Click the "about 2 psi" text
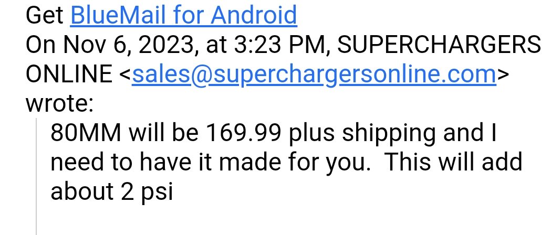Image resolution: width=551 pixels, height=235 pixels. click(112, 192)
